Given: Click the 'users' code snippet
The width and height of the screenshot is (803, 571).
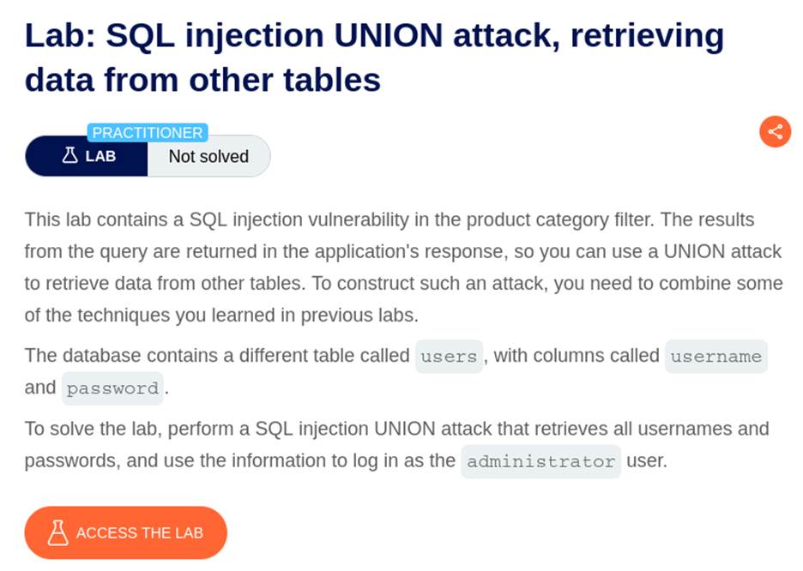Looking at the screenshot, I should tap(450, 357).
